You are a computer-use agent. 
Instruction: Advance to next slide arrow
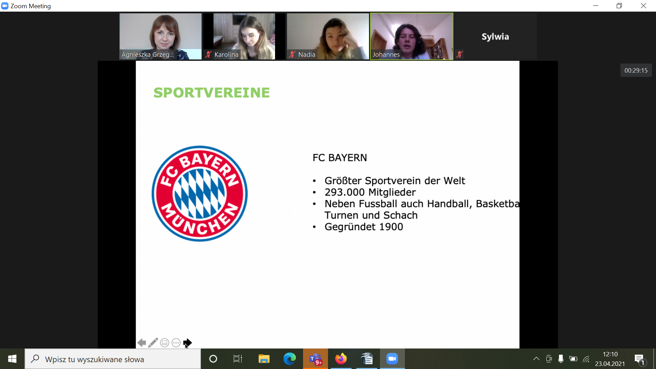188,343
